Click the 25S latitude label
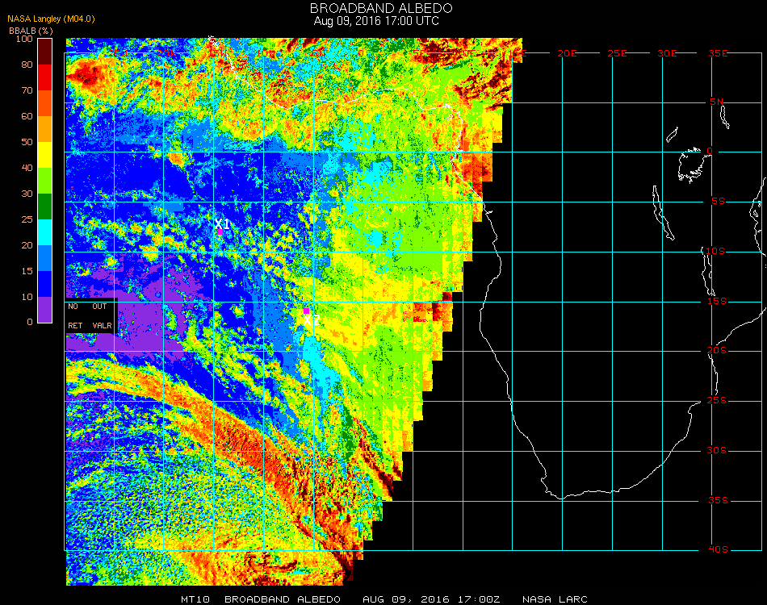The height and width of the screenshot is (605, 767). point(717,401)
